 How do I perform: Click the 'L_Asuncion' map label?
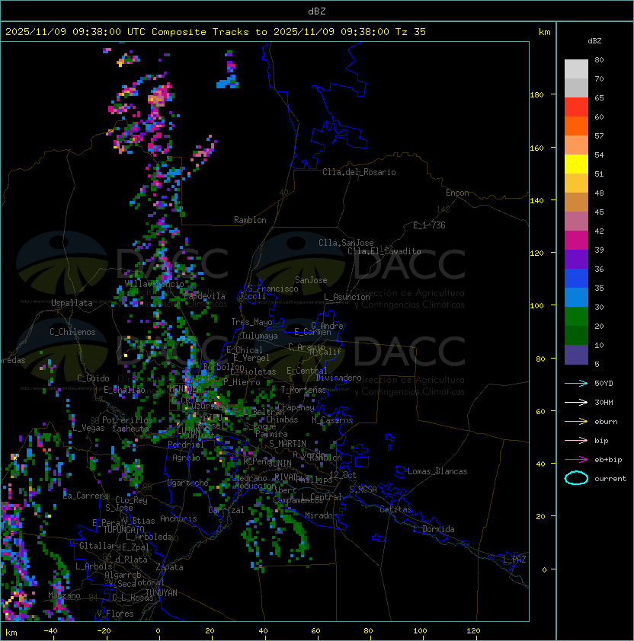pos(347,297)
